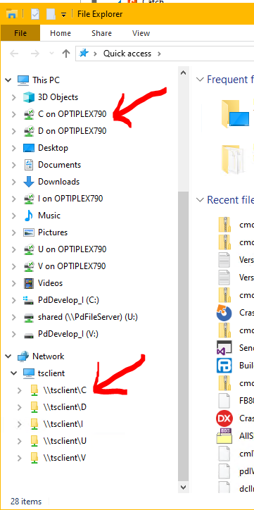Screen dimensions: 254x510
Task: Expand the Downloads node
Action: pos(13,182)
